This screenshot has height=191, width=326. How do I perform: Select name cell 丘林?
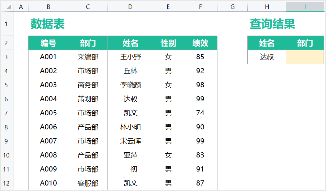[130, 71]
